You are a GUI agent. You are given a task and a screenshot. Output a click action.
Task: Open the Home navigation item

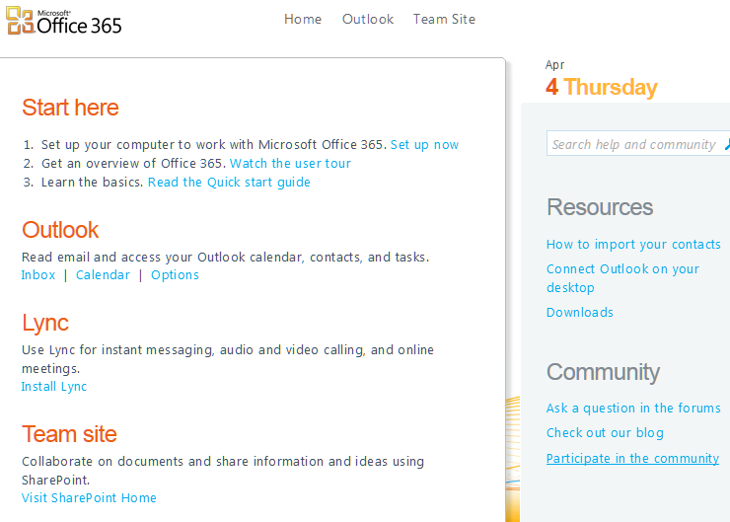coord(303,19)
